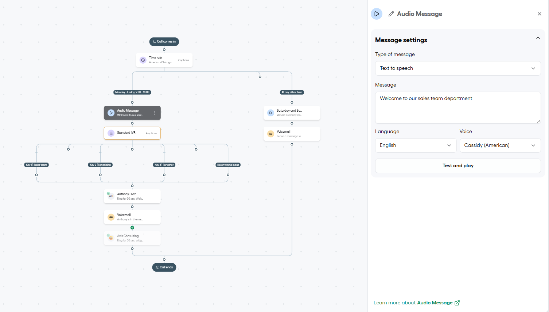Open the Language dropdown showing English
The width and height of the screenshot is (549, 312).
416,145
